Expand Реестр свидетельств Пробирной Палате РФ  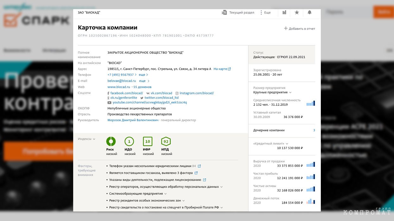click(x=221, y=208)
